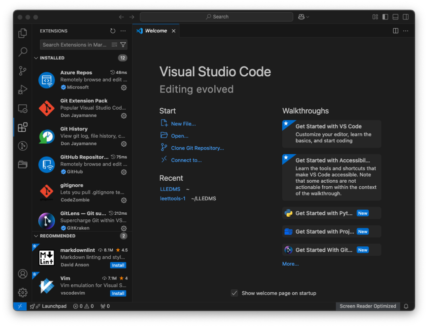Open errors and warnings count in status bar
This screenshot has height=327, width=428.
click(x=84, y=306)
